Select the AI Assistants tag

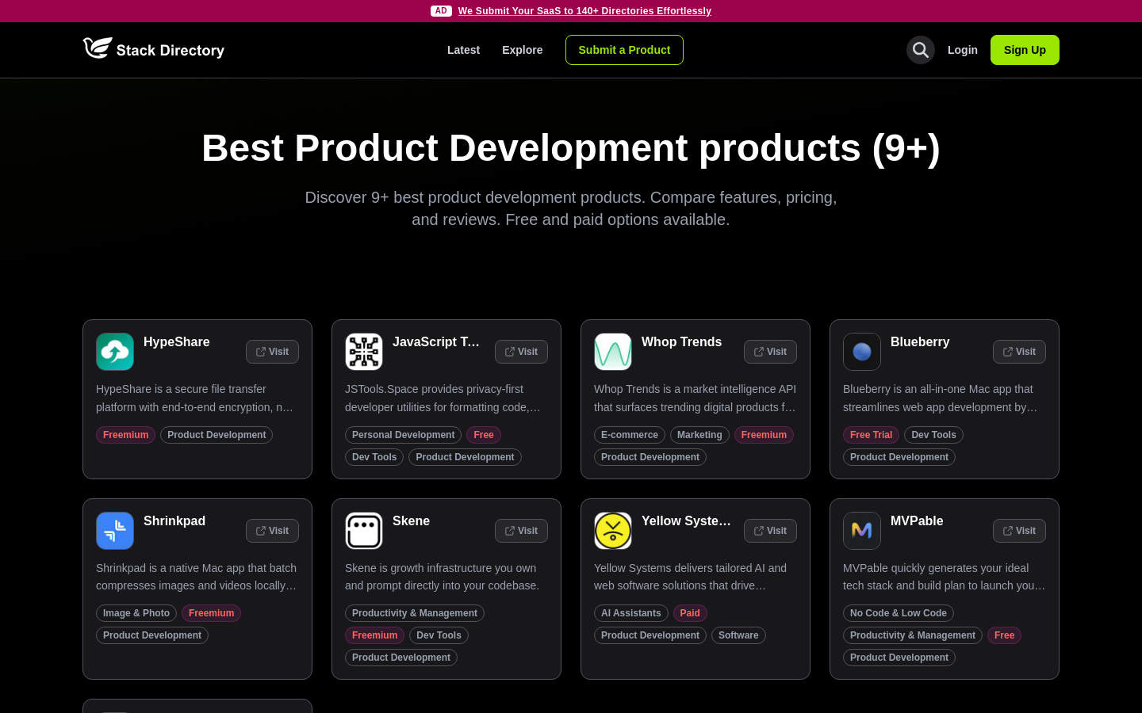[x=631, y=613]
